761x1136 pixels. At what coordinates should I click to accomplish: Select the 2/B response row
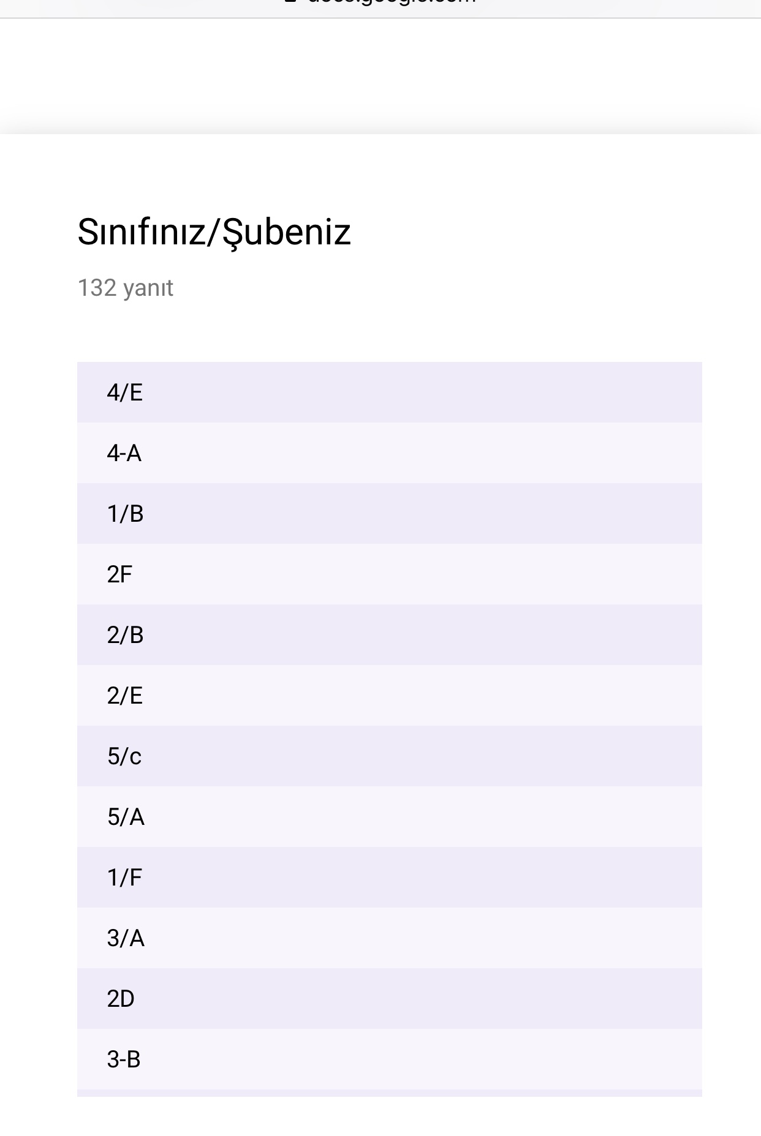pyautogui.click(x=389, y=634)
